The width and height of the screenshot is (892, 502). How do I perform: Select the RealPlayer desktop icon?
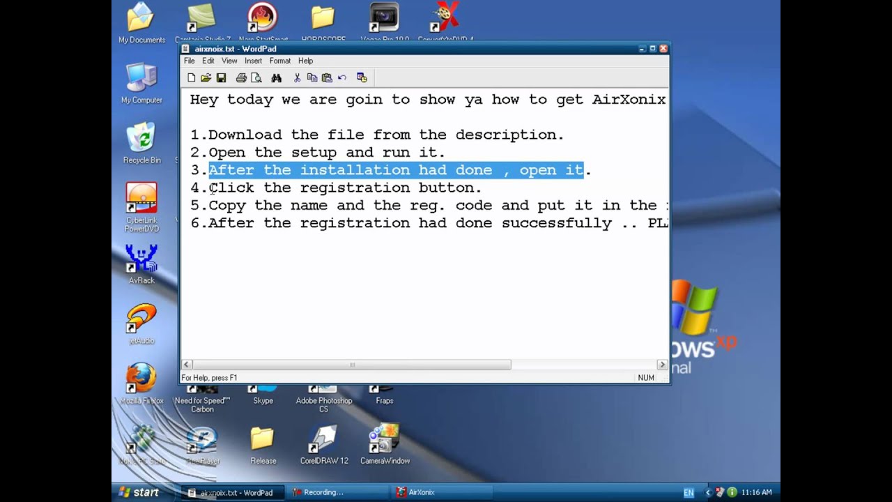pyautogui.click(x=202, y=446)
